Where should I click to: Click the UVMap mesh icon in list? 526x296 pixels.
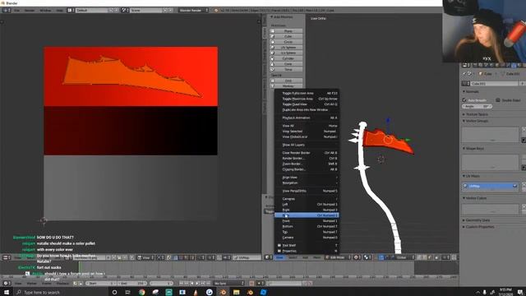click(466, 186)
